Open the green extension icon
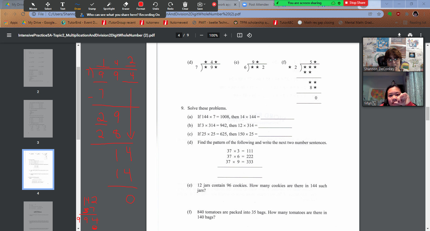Viewport: 430px width, 231px height. pos(390,14)
